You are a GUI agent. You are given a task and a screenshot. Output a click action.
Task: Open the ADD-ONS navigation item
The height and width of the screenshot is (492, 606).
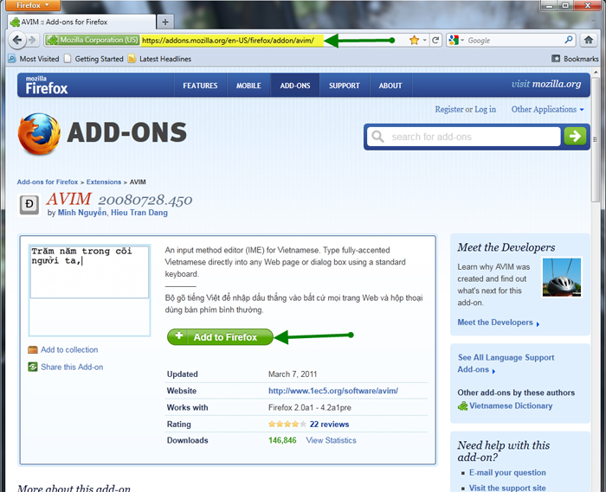295,86
